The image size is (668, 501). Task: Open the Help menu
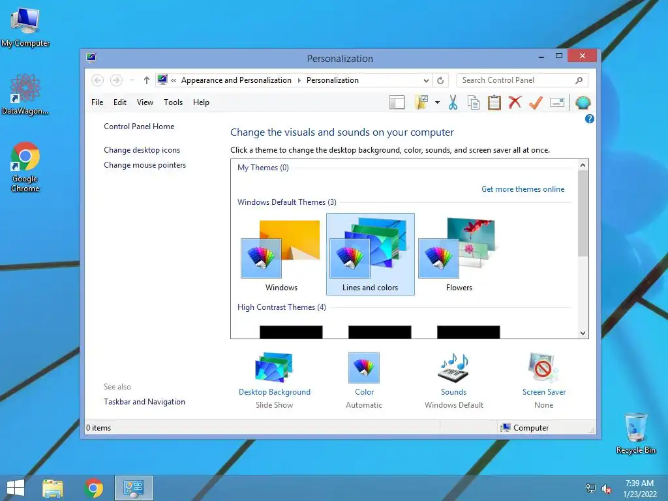coord(201,102)
